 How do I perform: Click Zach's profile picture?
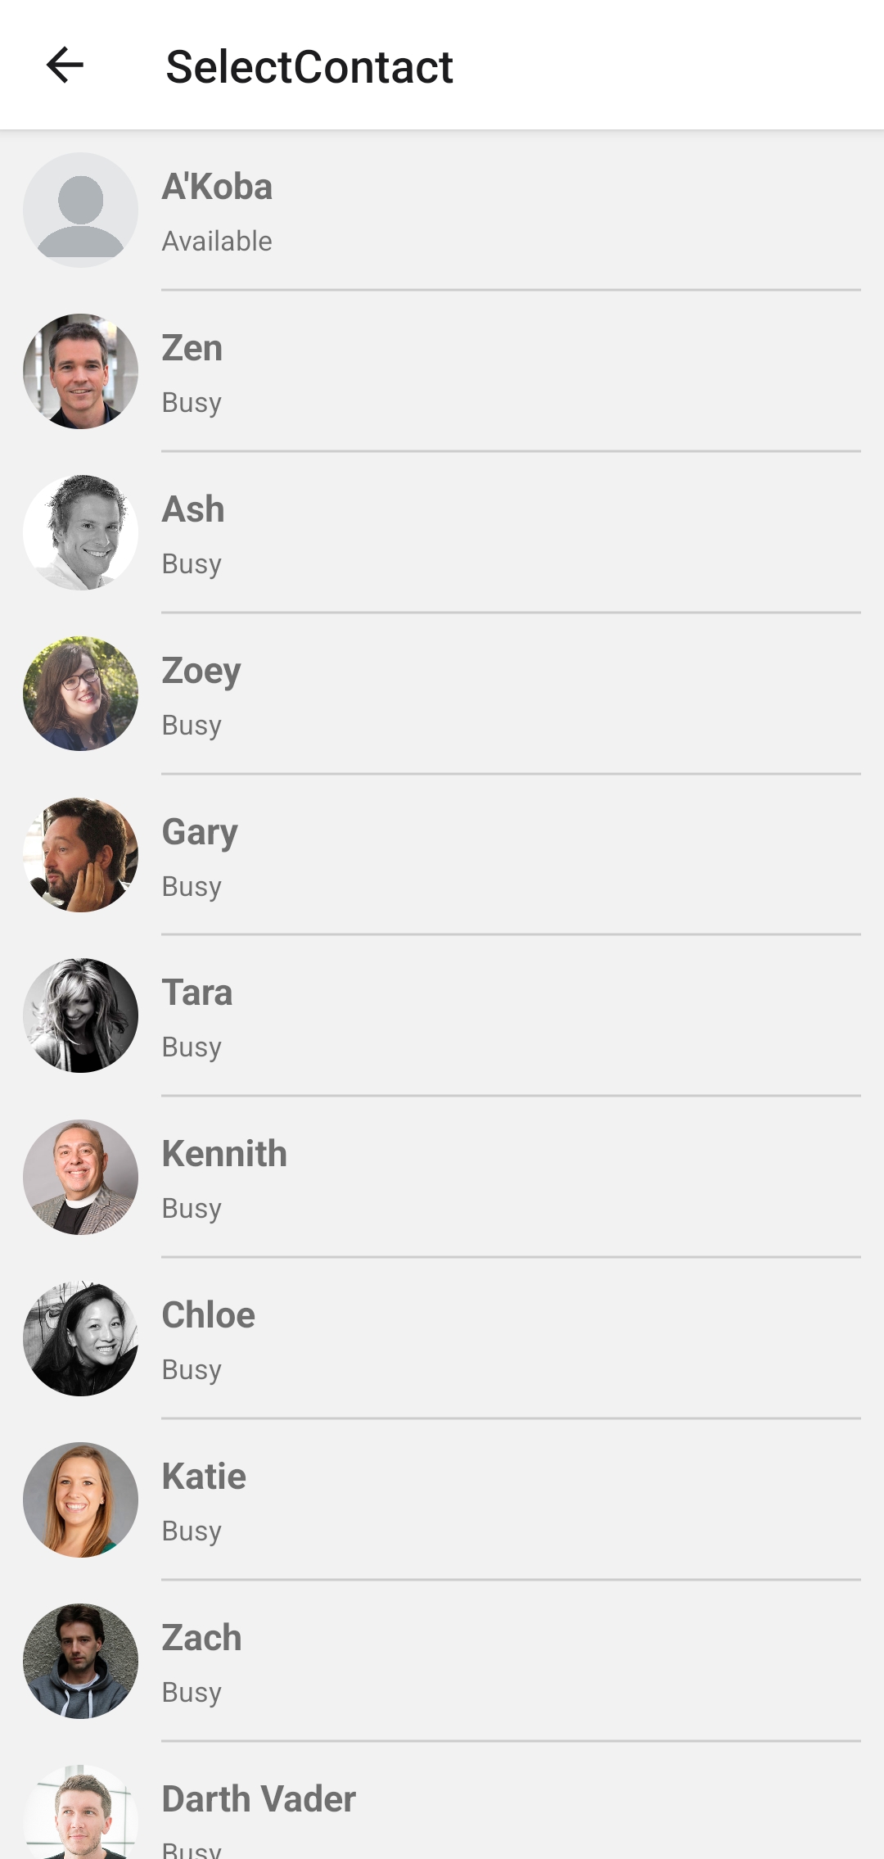tap(80, 1661)
